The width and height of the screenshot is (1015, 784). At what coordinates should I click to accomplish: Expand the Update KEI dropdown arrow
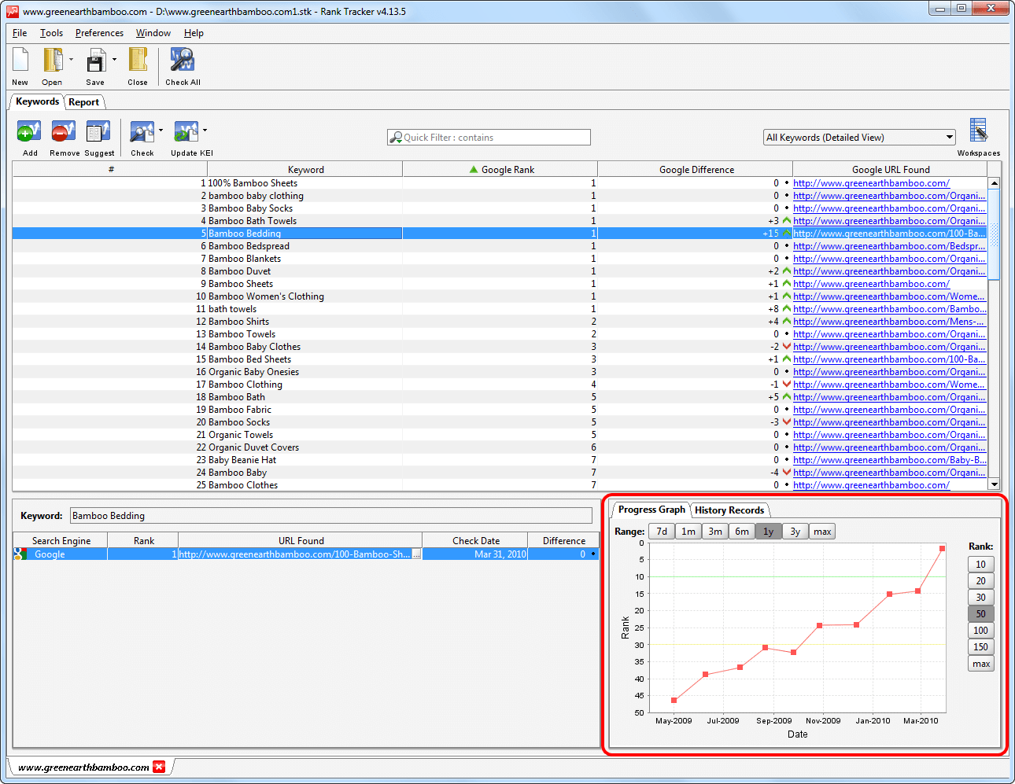pos(205,131)
